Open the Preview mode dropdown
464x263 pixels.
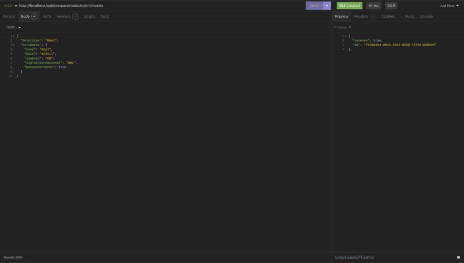click(x=343, y=27)
